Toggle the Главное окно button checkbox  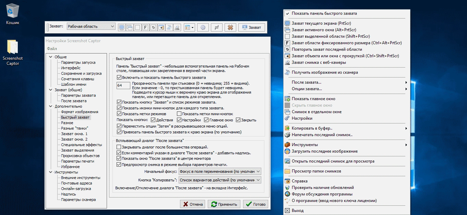point(206,120)
